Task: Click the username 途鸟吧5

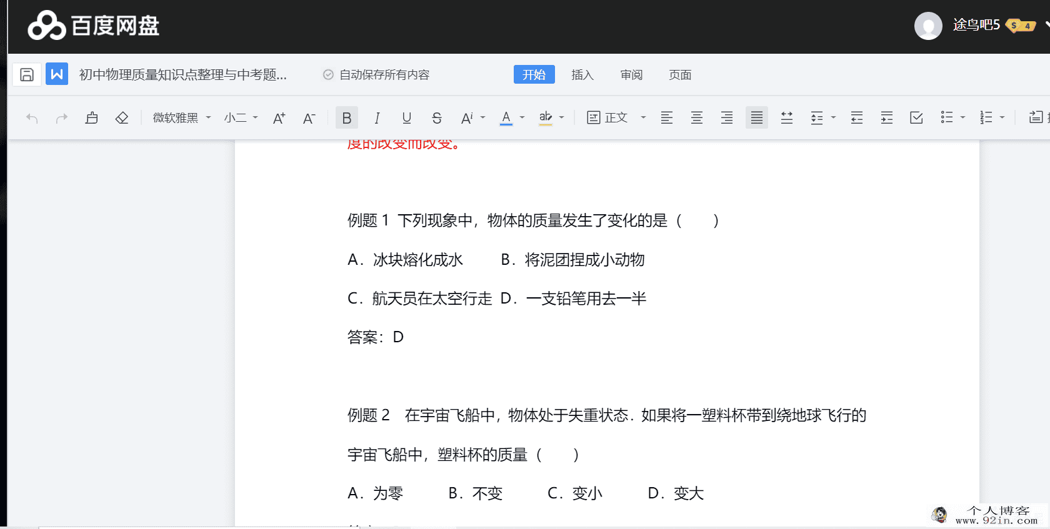Action: (976, 25)
